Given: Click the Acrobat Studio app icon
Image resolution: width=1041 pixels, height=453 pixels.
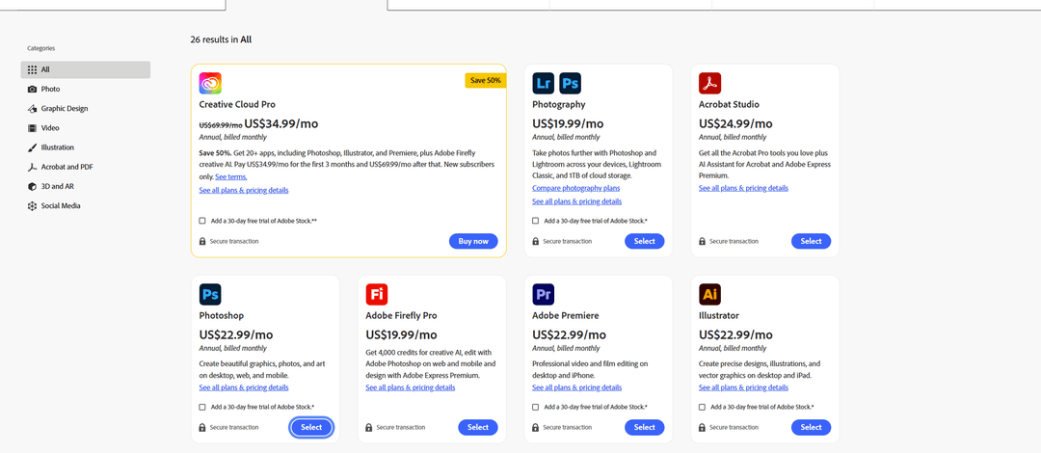Looking at the screenshot, I should (709, 83).
